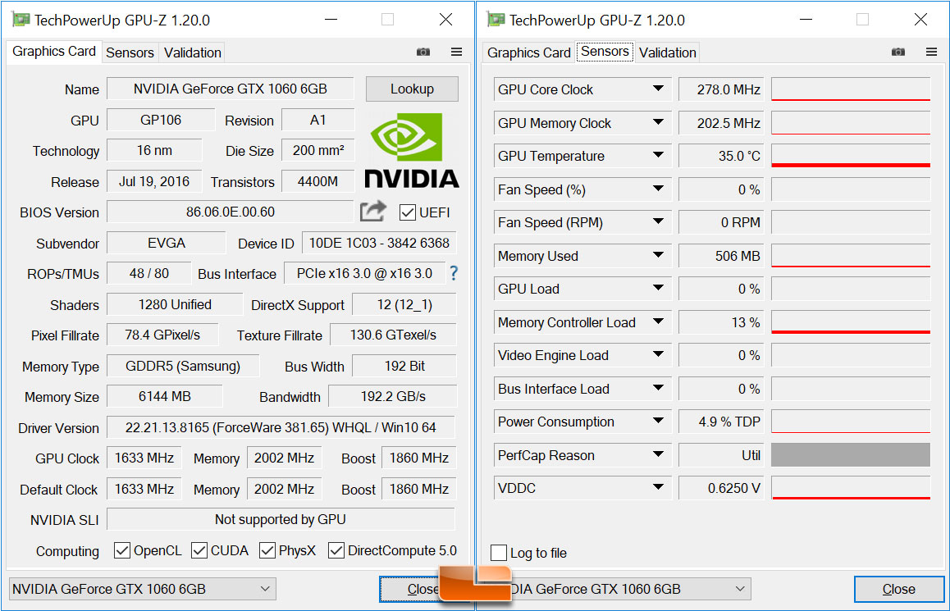Image resolution: width=950 pixels, height=611 pixels.
Task: Click the 506 MB memory used value
Action: pyautogui.click(x=721, y=256)
